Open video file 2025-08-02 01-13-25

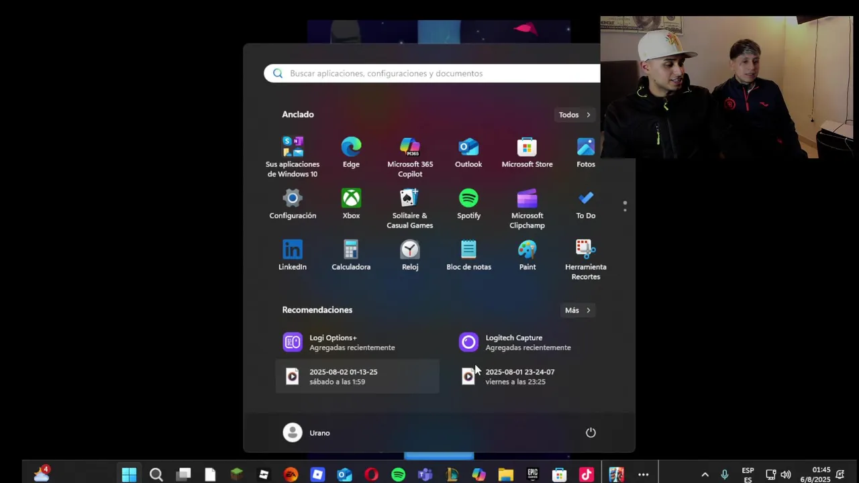tap(357, 376)
